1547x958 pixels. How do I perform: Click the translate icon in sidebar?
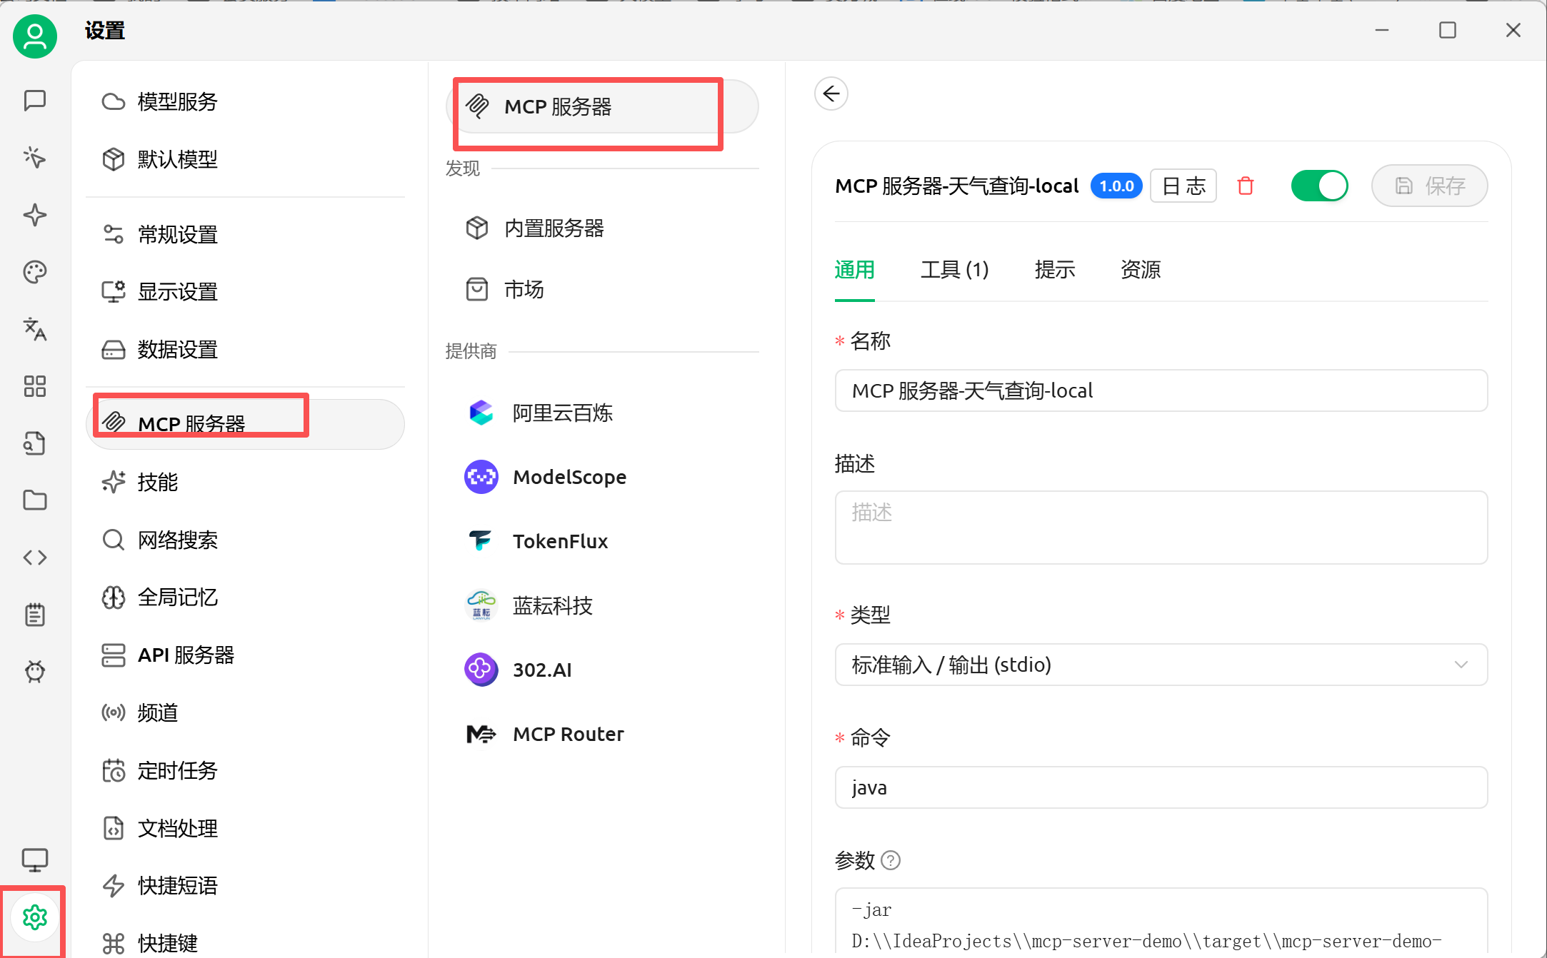tap(34, 329)
